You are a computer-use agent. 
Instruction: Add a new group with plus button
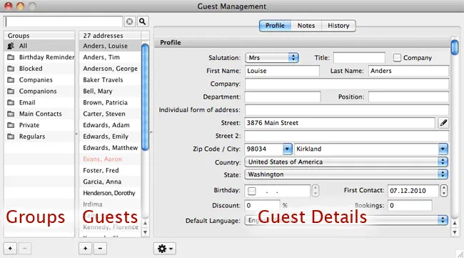11,248
